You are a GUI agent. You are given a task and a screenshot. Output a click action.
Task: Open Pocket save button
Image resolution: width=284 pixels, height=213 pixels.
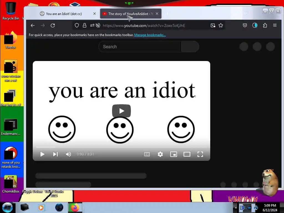(245, 25)
